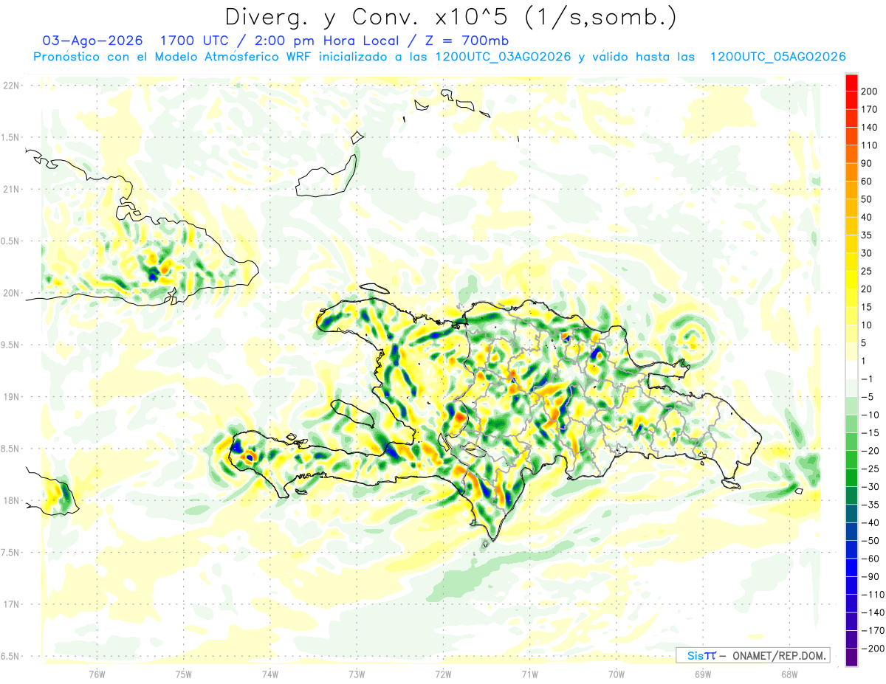886x684 pixels.
Task: Click the '-200' color scale label
Action: click(872, 648)
